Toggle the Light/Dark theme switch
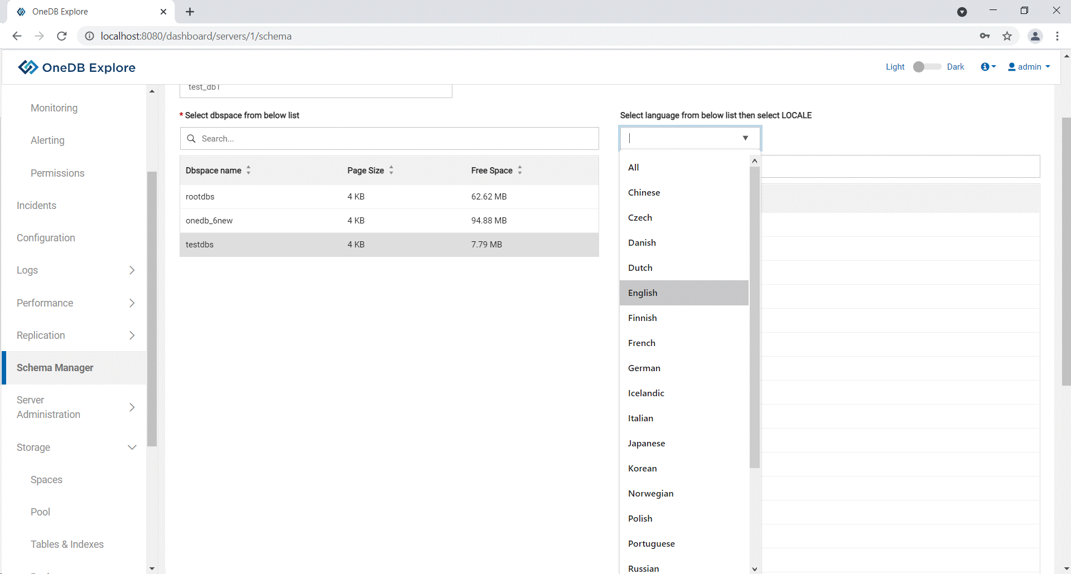1071x574 pixels. 926,67
